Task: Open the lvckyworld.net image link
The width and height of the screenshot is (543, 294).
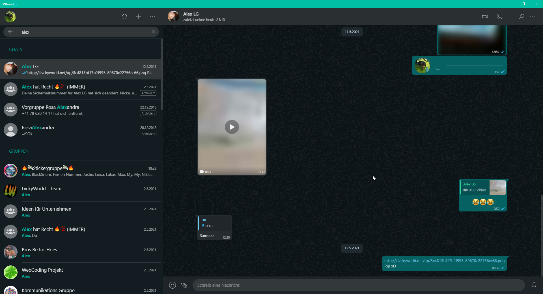Action: (x=444, y=261)
